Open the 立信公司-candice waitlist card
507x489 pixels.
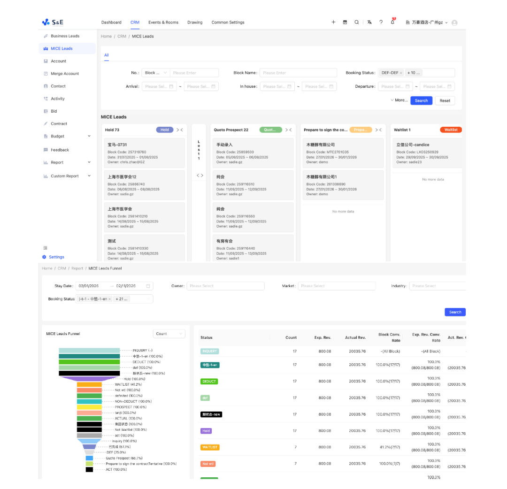[427, 153]
